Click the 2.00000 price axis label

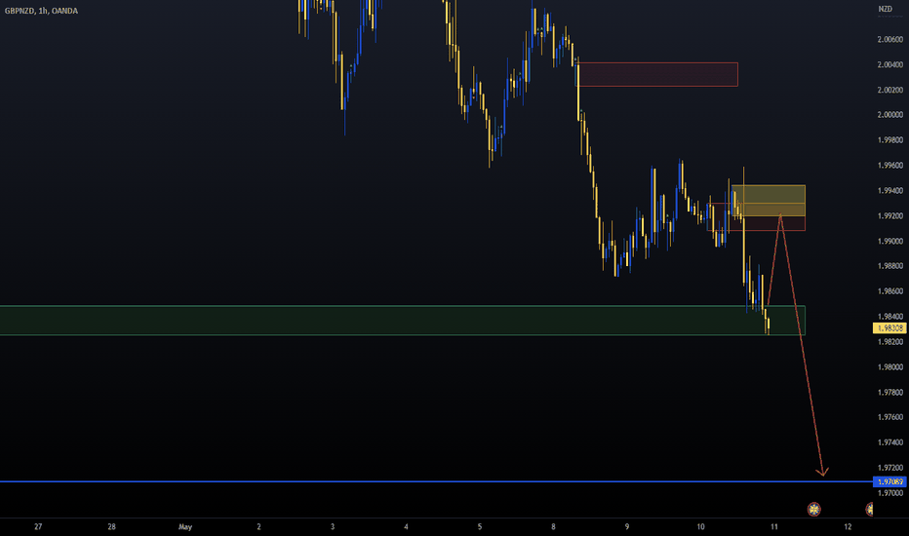click(889, 115)
